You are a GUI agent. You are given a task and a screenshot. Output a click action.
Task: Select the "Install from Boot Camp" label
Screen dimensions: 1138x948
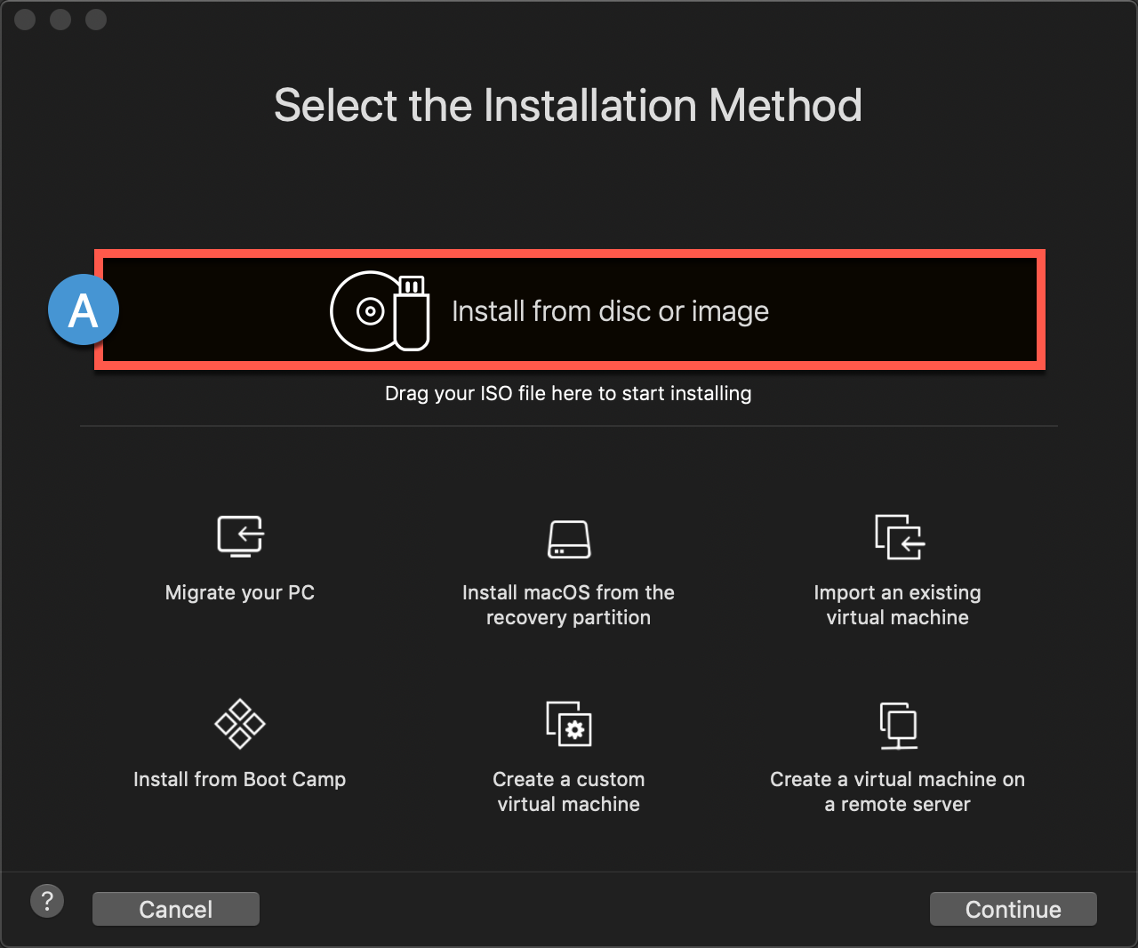[x=239, y=779]
